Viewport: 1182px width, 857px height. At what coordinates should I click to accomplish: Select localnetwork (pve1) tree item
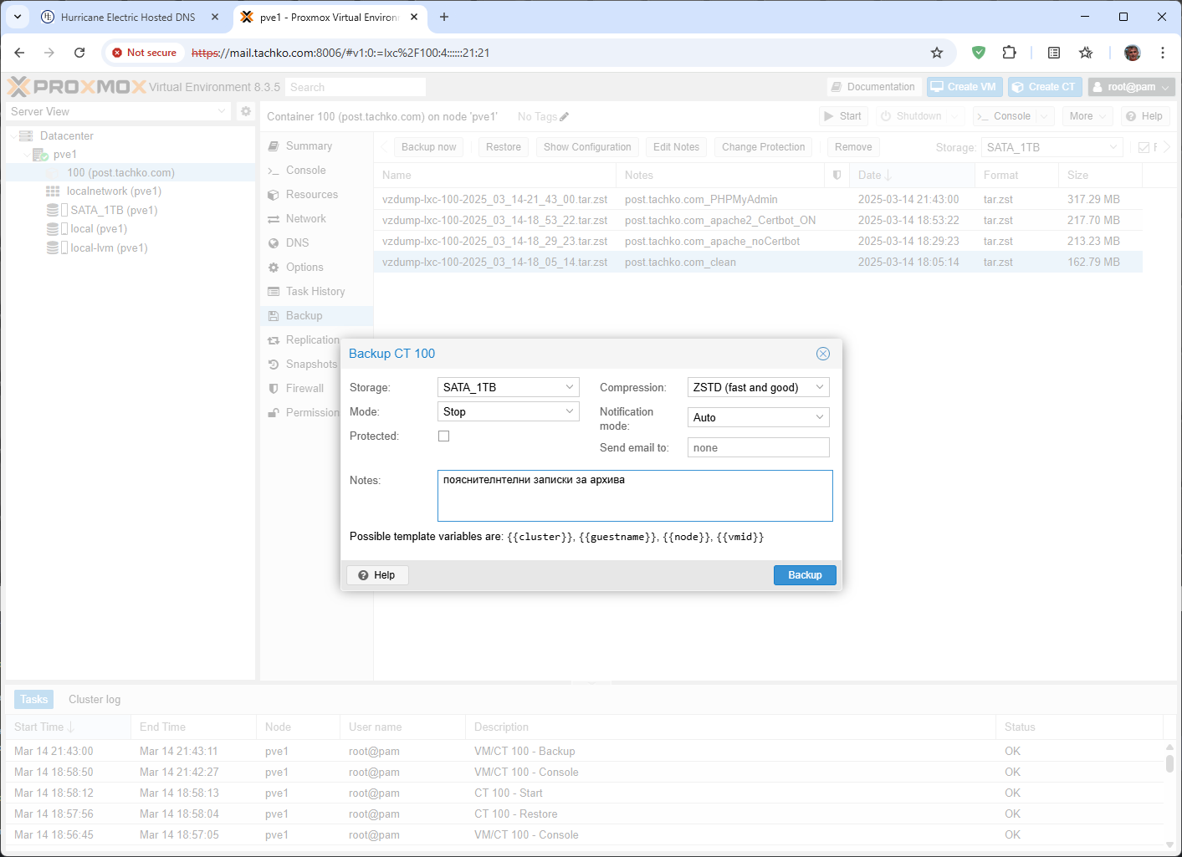(x=114, y=191)
